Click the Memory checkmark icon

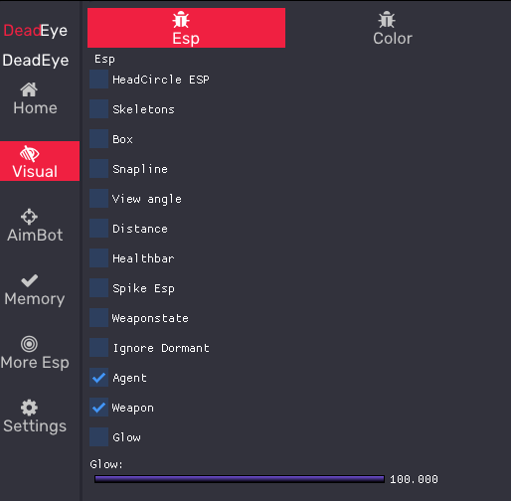coord(29,280)
